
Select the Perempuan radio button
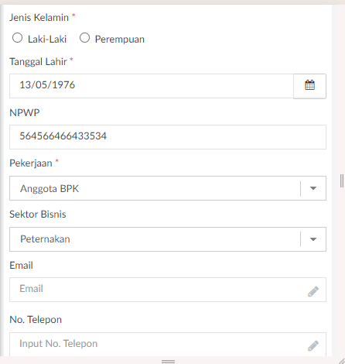(84, 38)
